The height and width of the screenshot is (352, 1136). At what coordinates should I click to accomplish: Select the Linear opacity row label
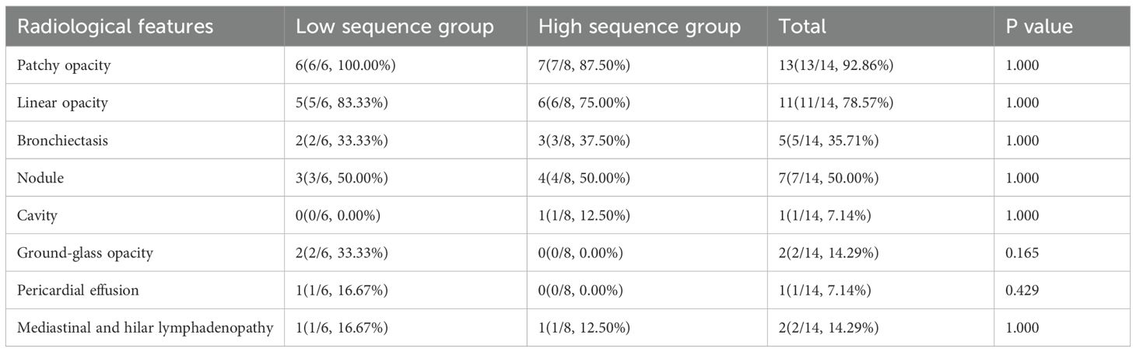click(62, 103)
